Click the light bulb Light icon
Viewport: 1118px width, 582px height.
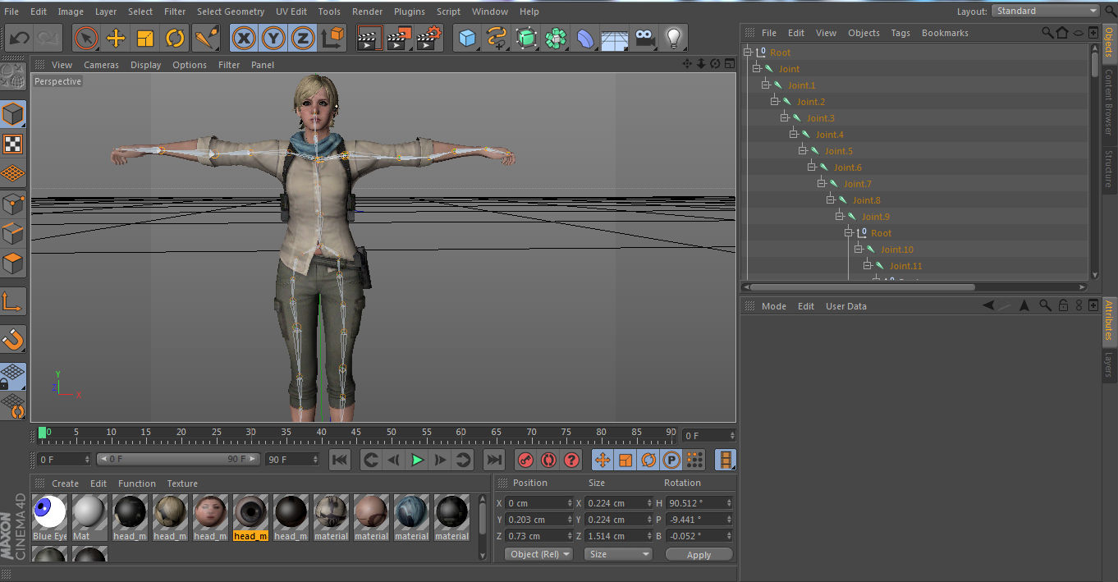click(673, 39)
